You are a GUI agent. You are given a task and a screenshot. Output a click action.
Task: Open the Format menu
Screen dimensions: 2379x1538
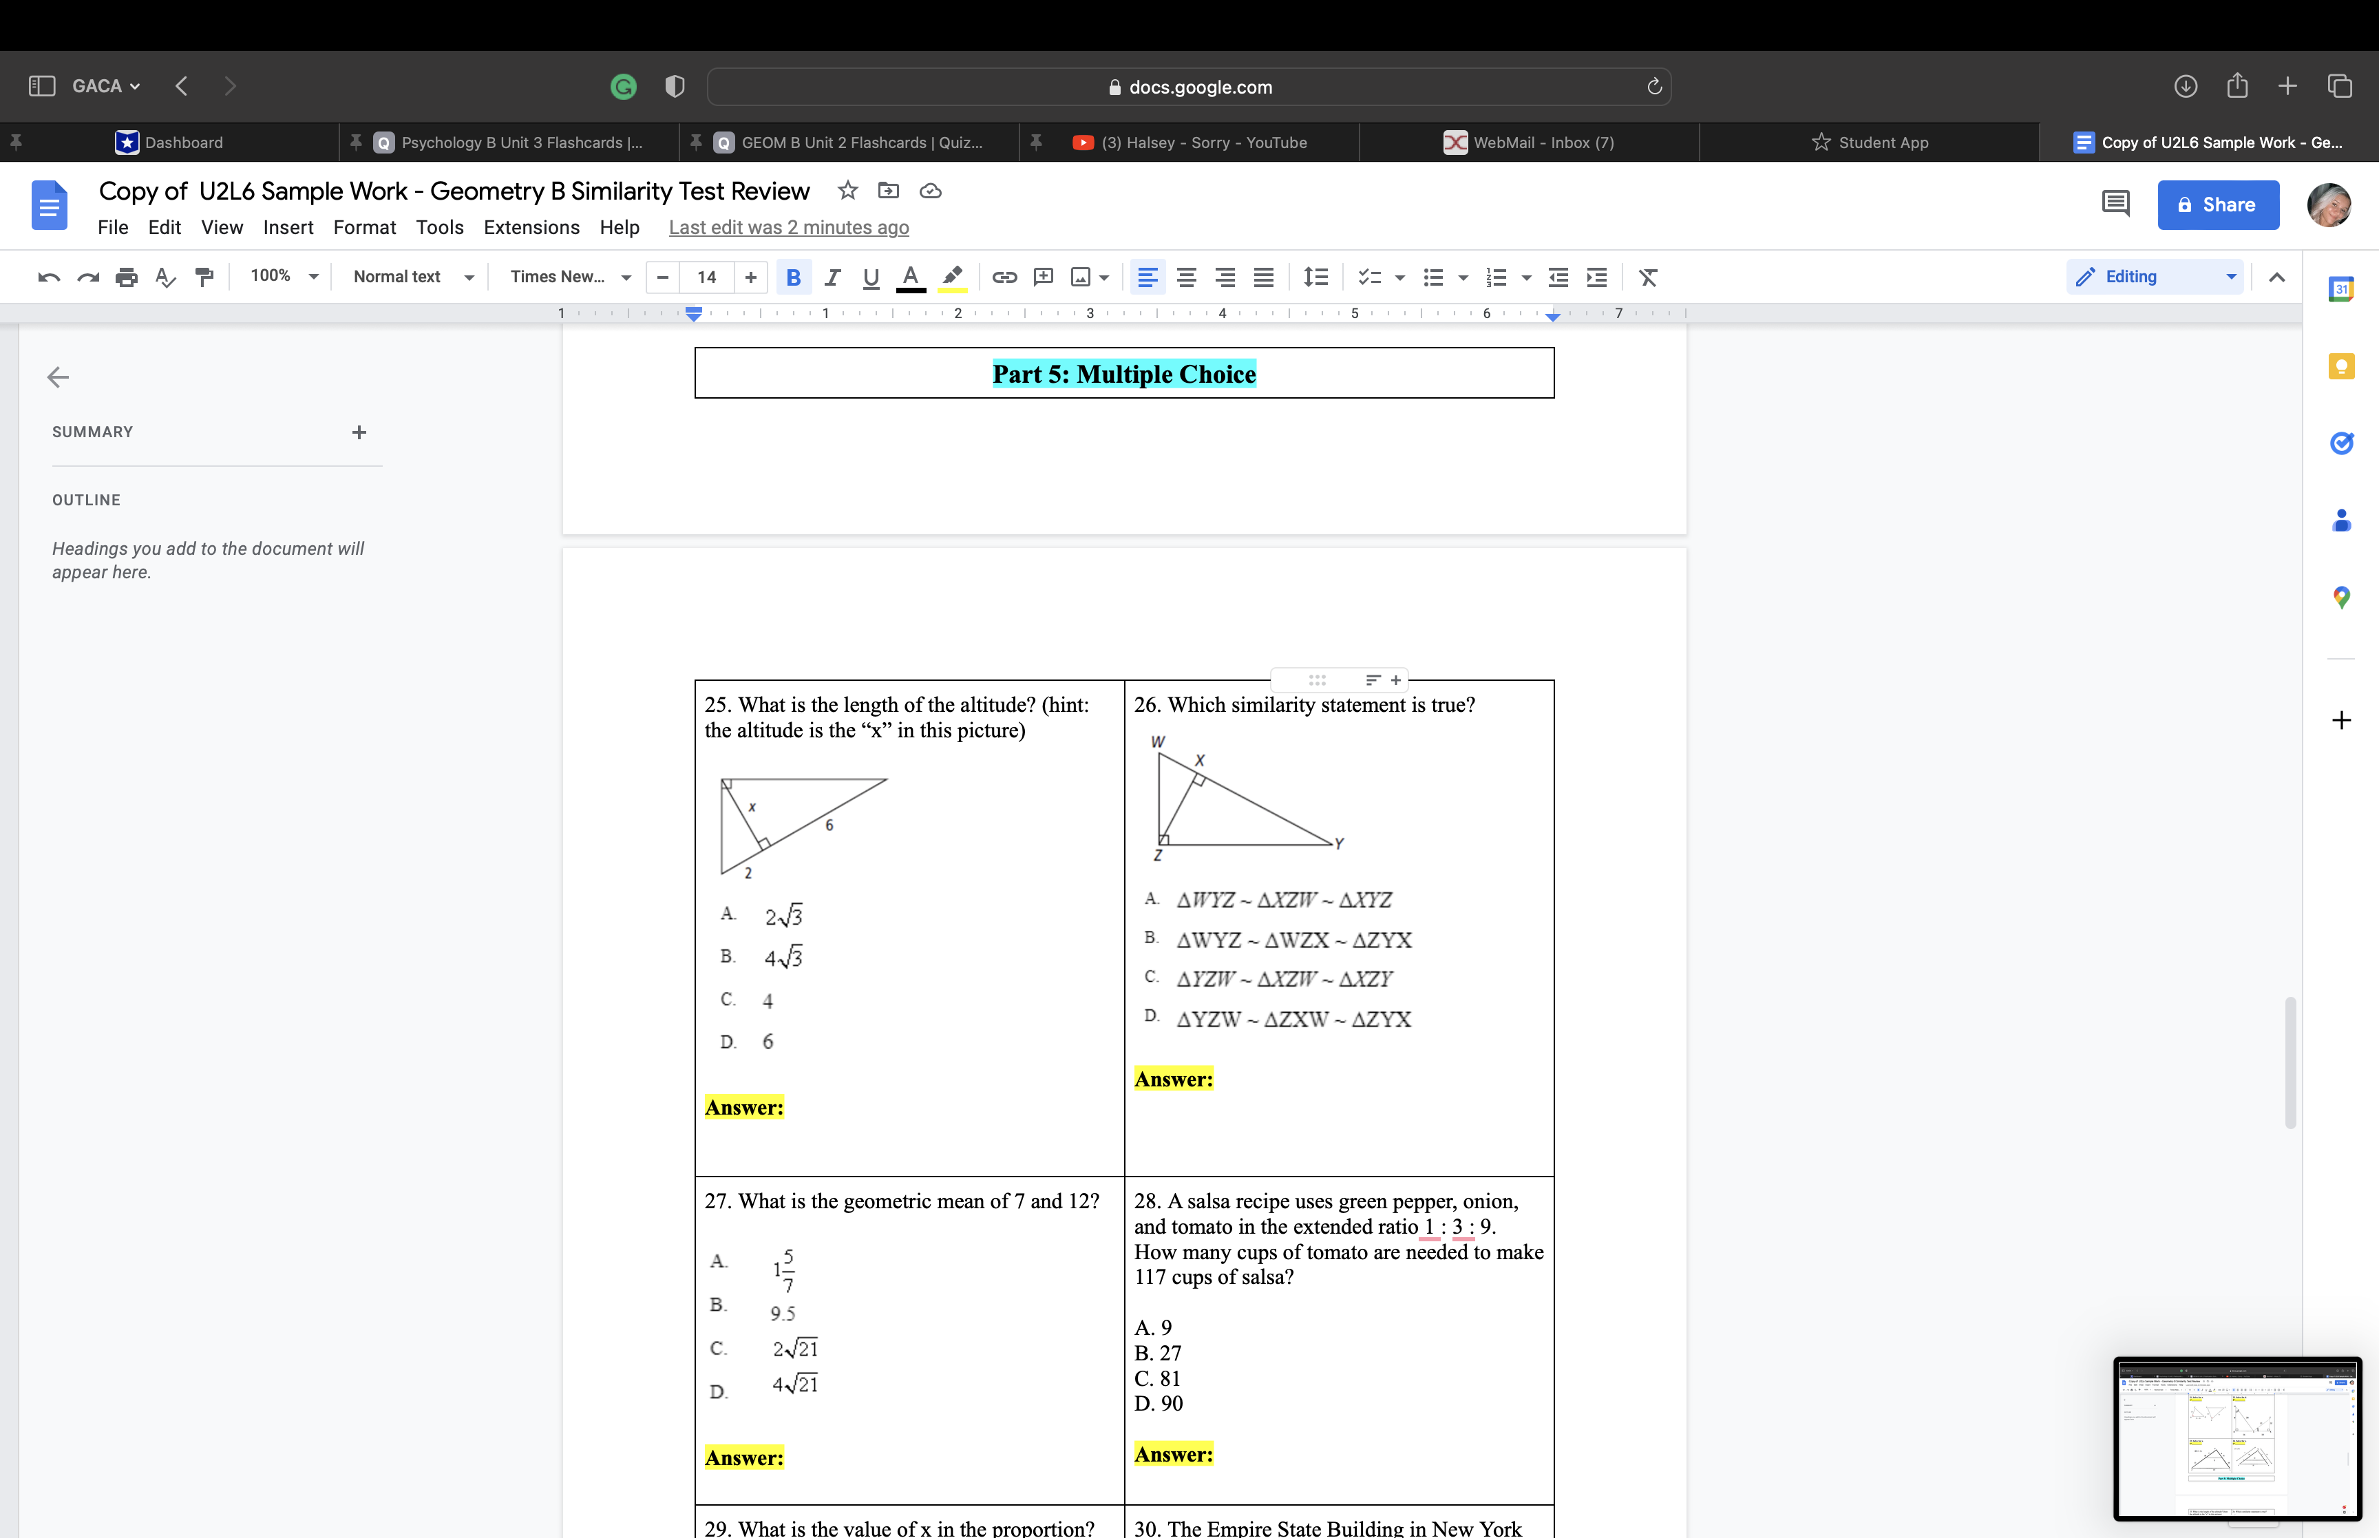363,228
